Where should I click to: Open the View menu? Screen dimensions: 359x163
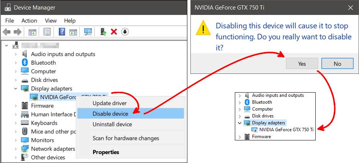pyautogui.click(x=51, y=20)
